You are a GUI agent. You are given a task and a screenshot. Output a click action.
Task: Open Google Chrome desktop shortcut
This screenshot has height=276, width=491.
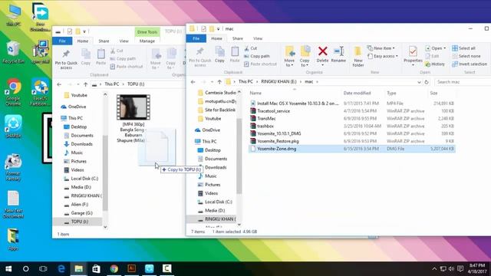pyautogui.click(x=13, y=93)
